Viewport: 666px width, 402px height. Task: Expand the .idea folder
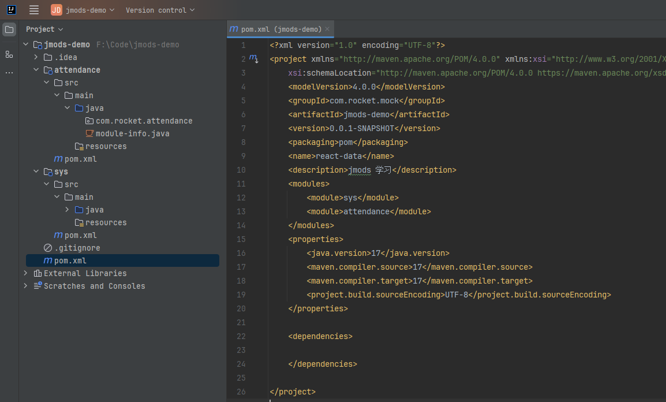pos(36,57)
